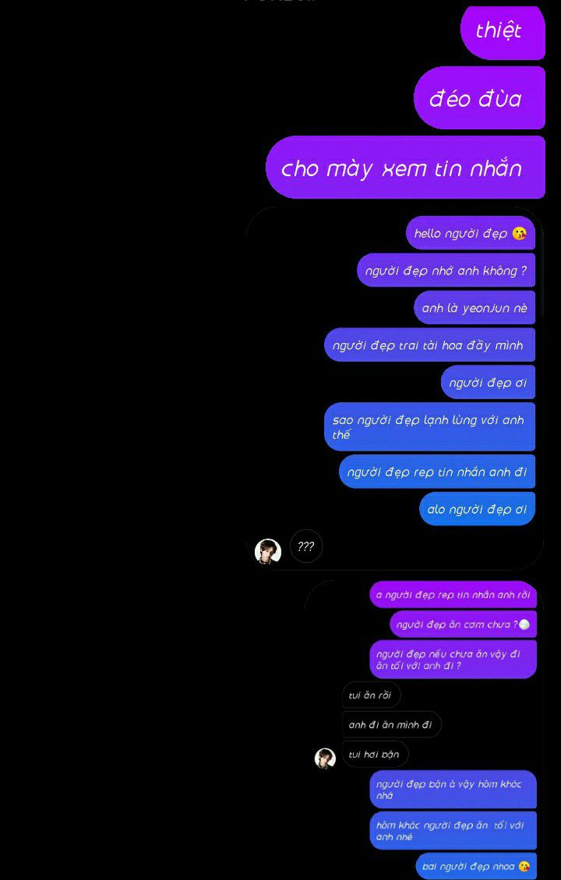Tap the 'người đẹp trai tài hoa đầy mình' bubble
Viewport: 561px width, 880px height.
pos(430,345)
